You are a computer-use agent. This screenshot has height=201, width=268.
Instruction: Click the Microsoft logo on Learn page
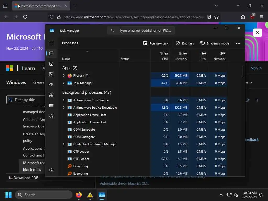(10, 68)
